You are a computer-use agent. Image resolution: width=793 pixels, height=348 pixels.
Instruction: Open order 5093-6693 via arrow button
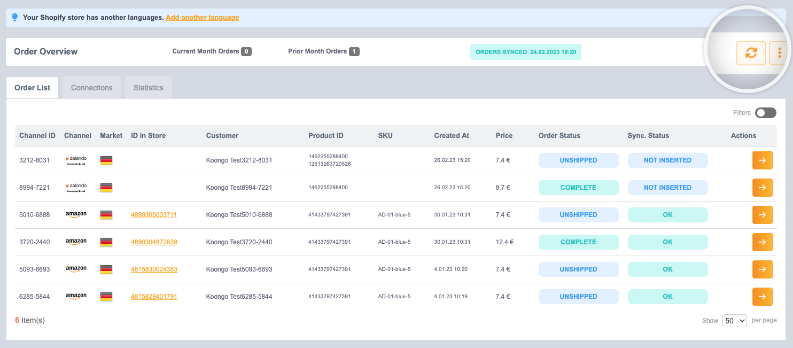click(763, 269)
